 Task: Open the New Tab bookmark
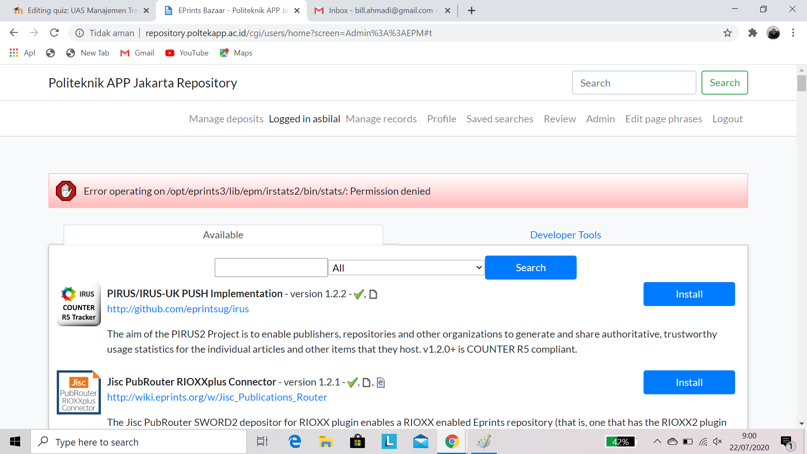pos(88,53)
